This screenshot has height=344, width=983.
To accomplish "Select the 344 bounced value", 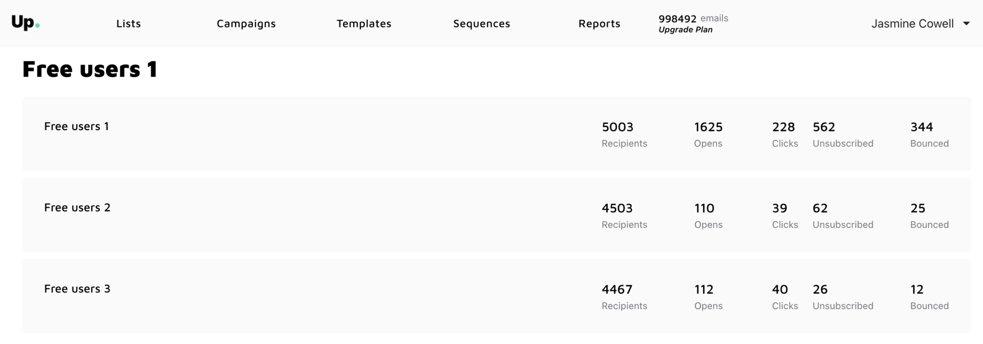I will [x=922, y=127].
